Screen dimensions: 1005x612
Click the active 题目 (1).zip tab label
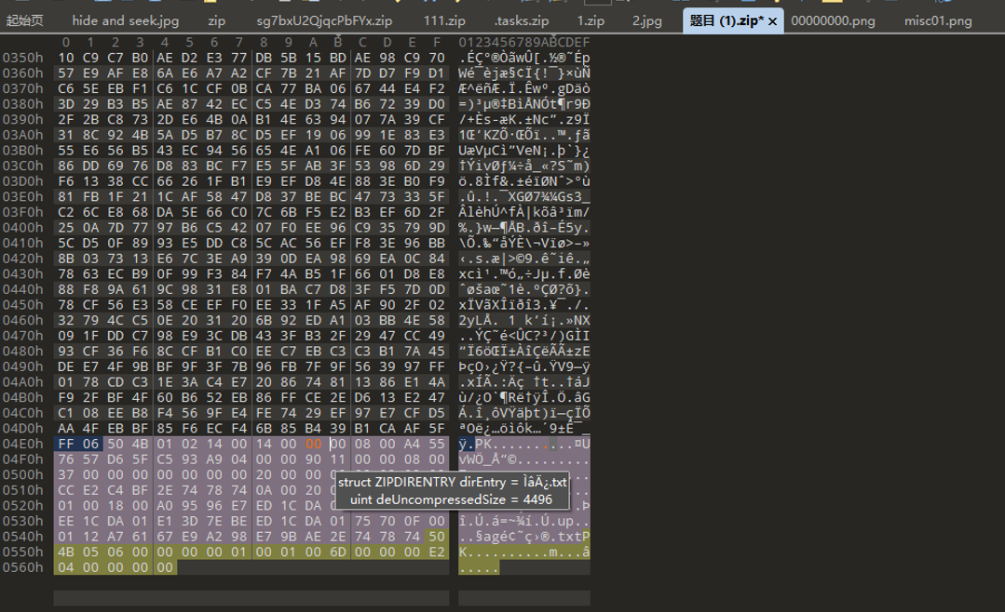point(727,20)
